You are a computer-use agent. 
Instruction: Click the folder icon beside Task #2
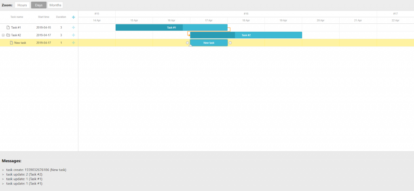(x=8, y=35)
